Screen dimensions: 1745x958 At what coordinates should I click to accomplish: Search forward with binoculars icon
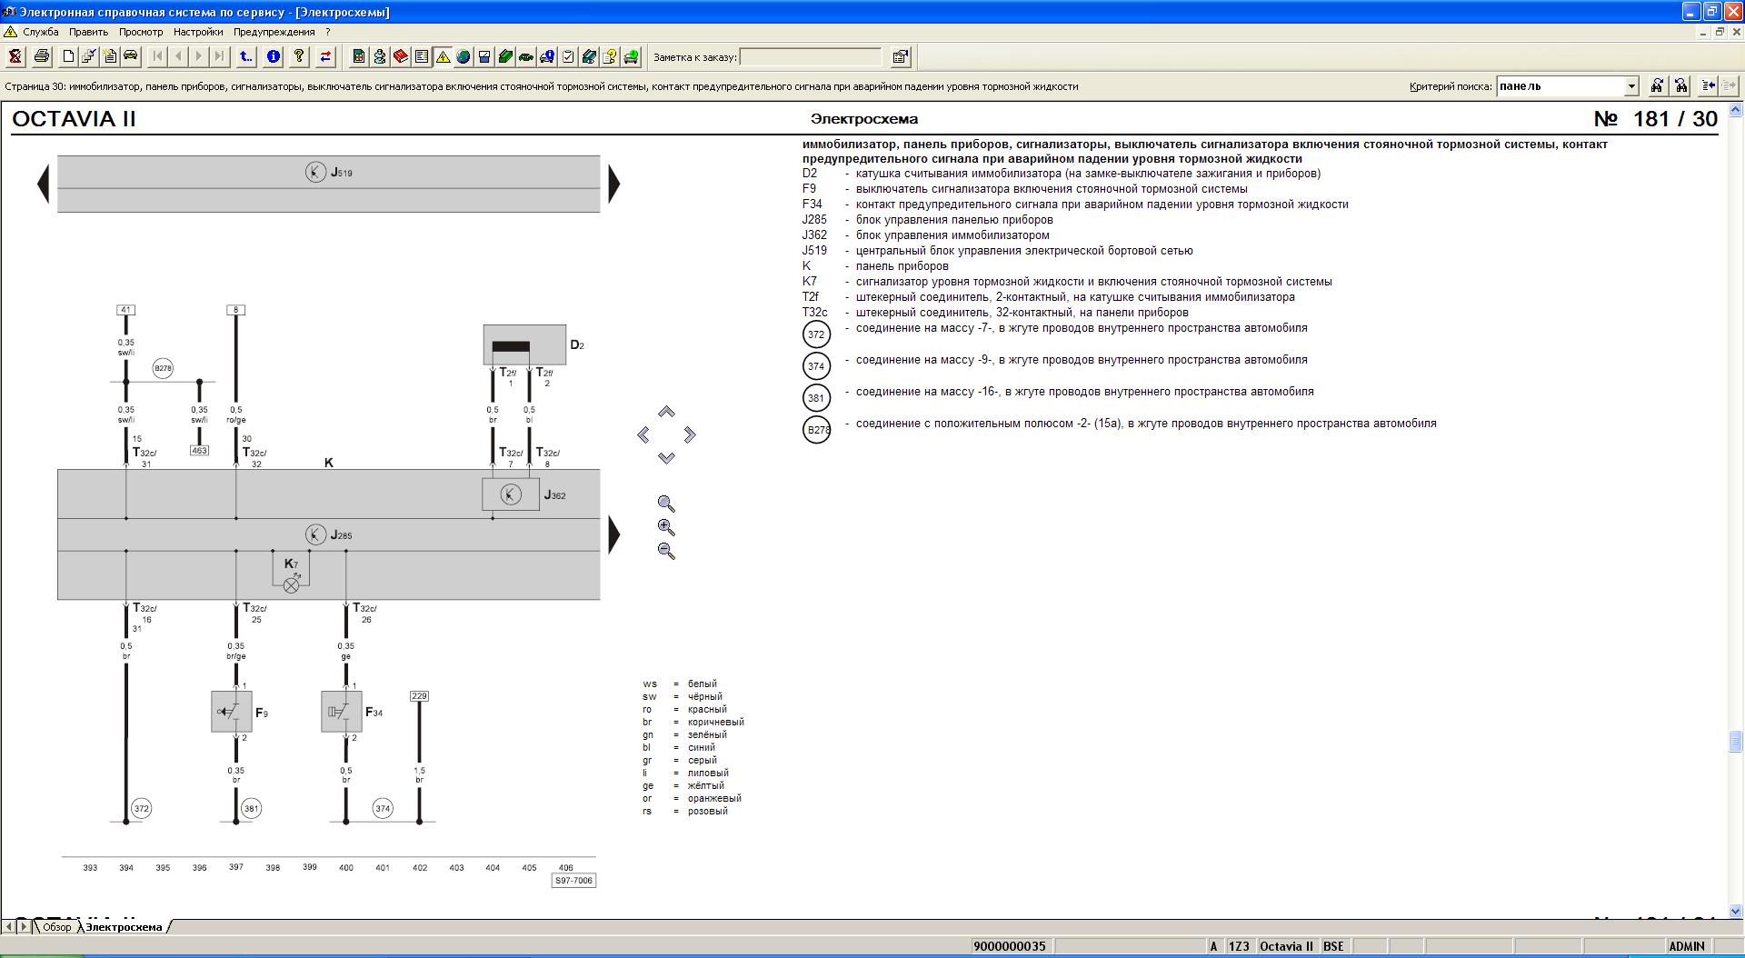pyautogui.click(x=1657, y=85)
